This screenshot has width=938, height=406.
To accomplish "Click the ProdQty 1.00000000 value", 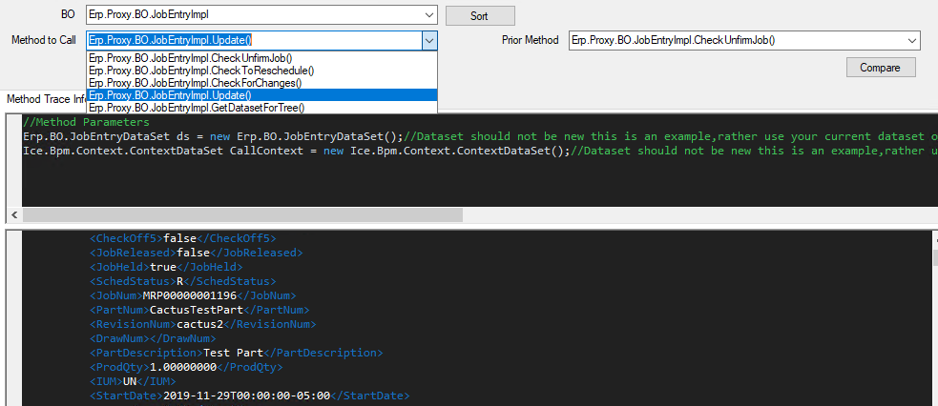I will tap(183, 367).
